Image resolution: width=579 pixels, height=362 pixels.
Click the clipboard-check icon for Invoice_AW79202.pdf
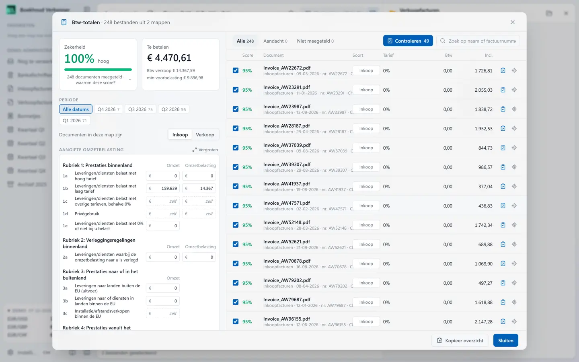[503, 283]
